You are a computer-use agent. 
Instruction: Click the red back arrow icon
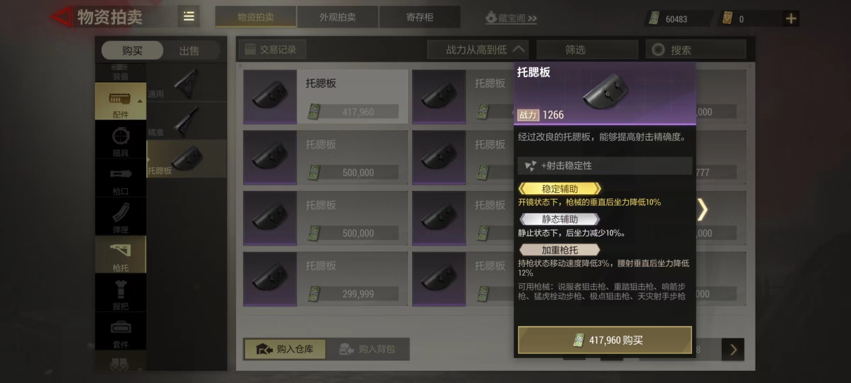(x=61, y=17)
